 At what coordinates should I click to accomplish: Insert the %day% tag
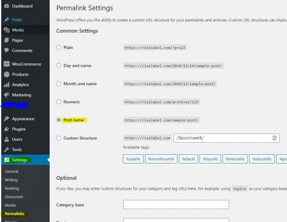coord(188,159)
